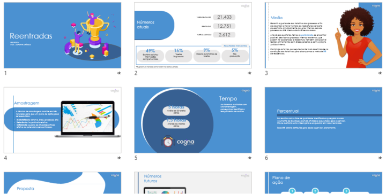Open slide 2 Números atuais thumbnail
This screenshot has height=194, width=386.
pyautogui.click(x=193, y=35)
